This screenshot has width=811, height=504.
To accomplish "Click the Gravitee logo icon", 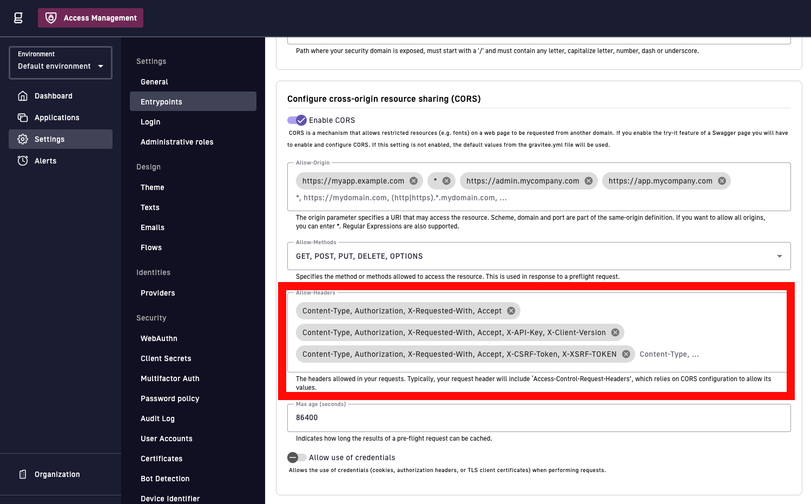I will click(x=18, y=18).
